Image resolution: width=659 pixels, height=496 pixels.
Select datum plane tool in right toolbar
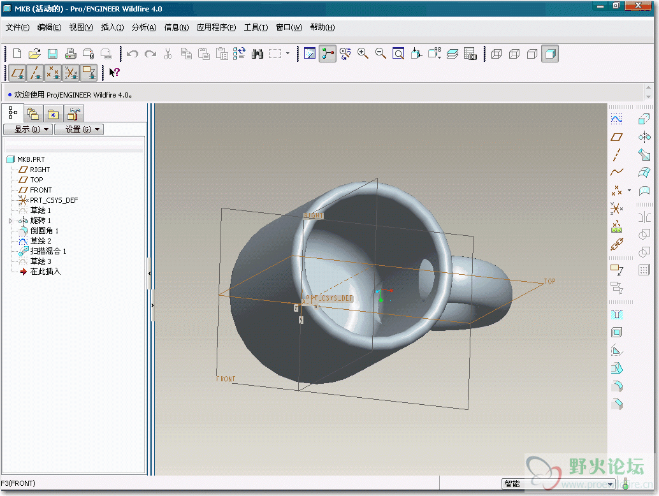pyautogui.click(x=616, y=137)
